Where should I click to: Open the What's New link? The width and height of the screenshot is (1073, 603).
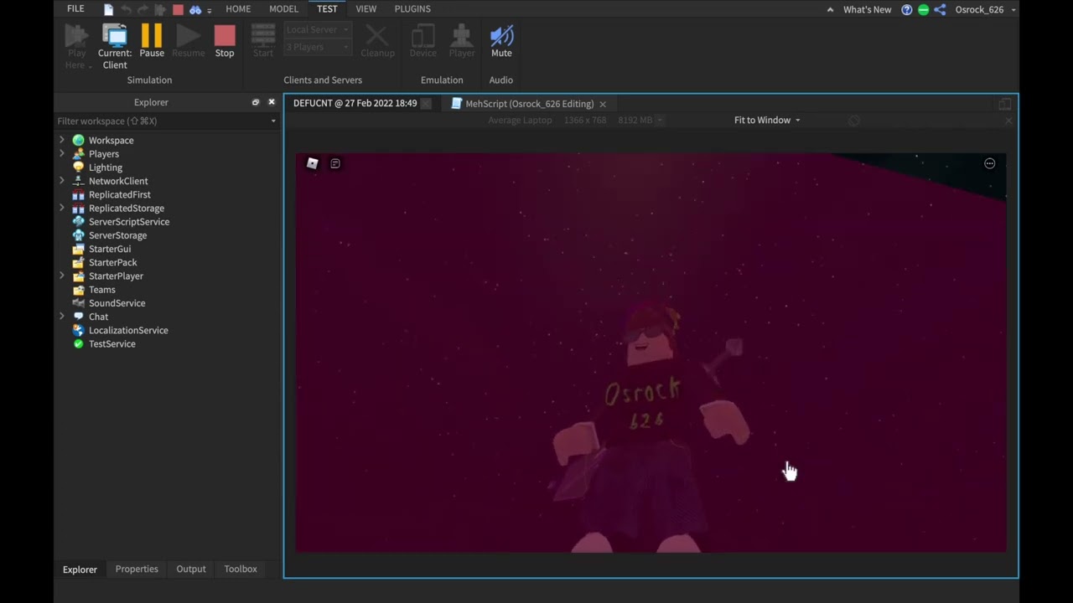tap(868, 9)
